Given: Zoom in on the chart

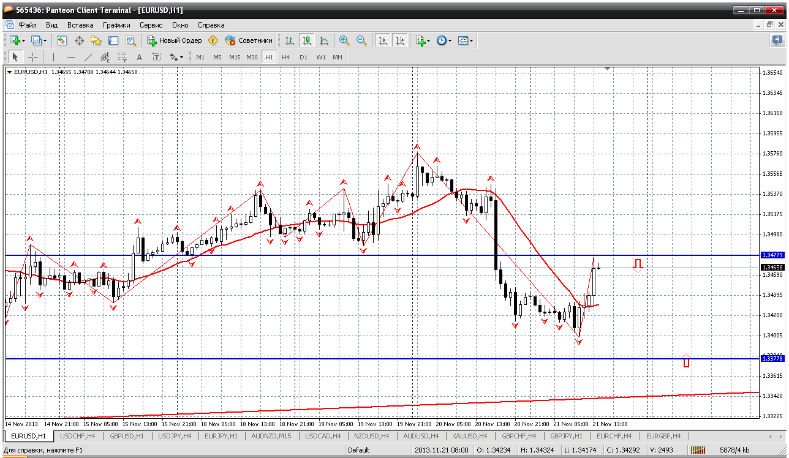Looking at the screenshot, I should (x=344, y=40).
